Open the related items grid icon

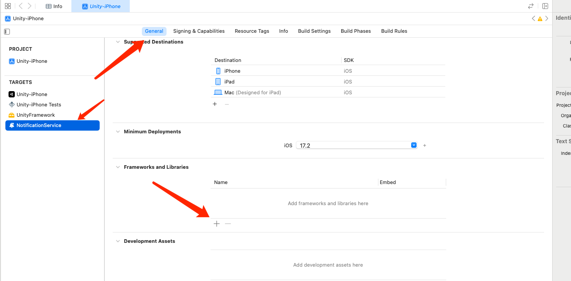pyautogui.click(x=8, y=6)
